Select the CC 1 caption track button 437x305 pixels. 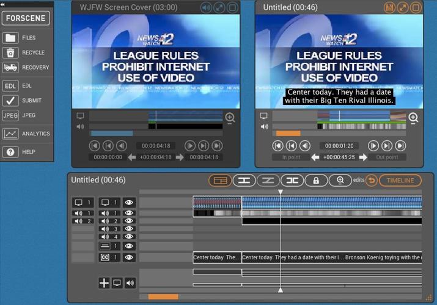tap(109, 257)
